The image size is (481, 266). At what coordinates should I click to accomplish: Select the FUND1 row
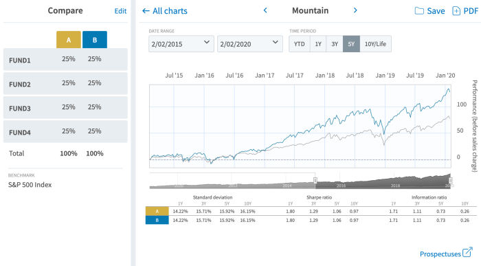(65, 60)
